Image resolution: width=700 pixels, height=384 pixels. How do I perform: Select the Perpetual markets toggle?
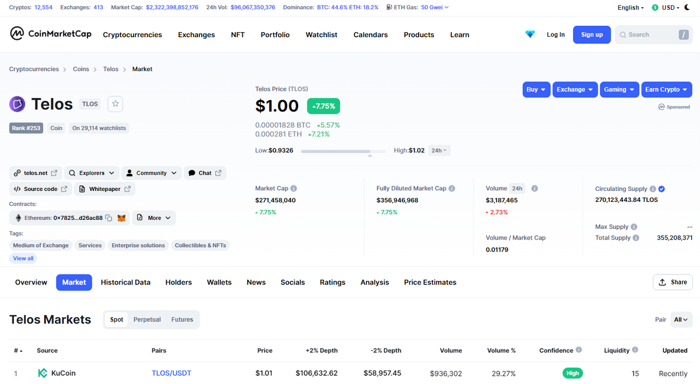147,319
